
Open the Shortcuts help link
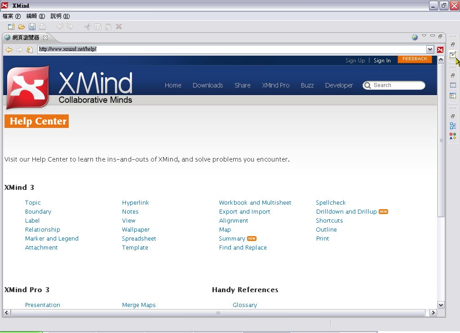coord(329,220)
